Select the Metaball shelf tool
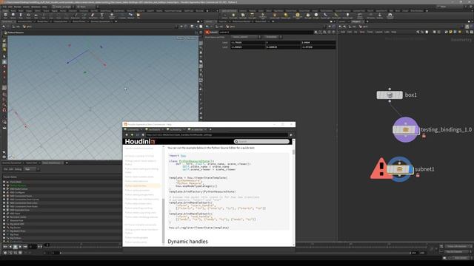Viewport: 474px width, 266px height. click(130, 15)
